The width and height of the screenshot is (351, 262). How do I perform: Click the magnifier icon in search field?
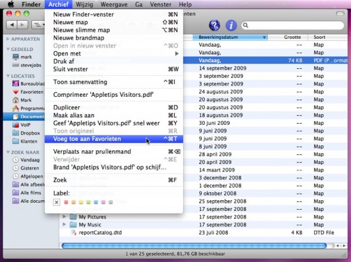tap(246, 25)
